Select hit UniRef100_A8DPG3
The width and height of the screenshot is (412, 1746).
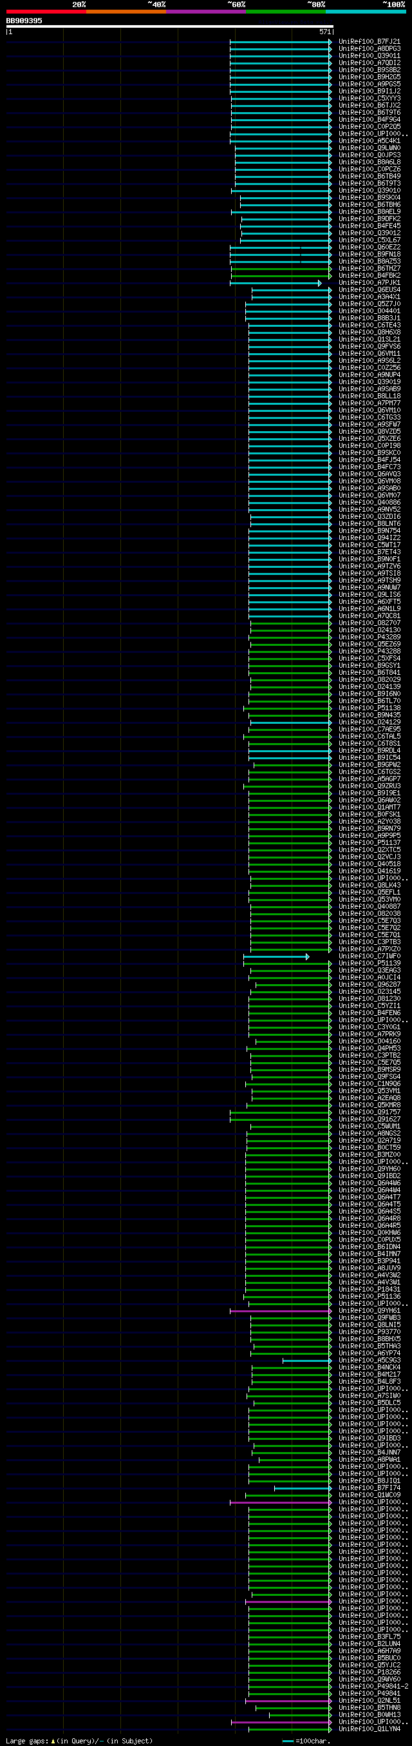(370, 49)
